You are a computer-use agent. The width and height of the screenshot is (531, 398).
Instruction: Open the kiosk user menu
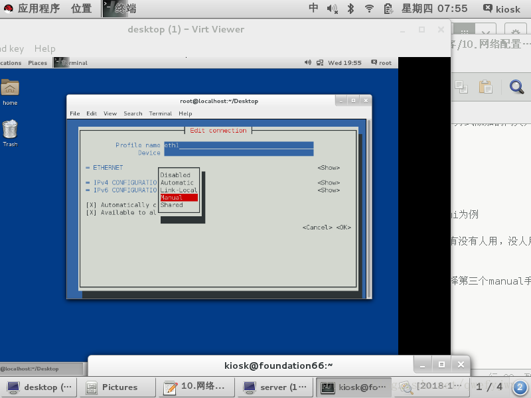point(502,9)
